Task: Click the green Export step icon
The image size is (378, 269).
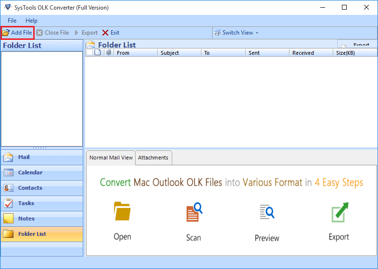Action: [x=340, y=212]
